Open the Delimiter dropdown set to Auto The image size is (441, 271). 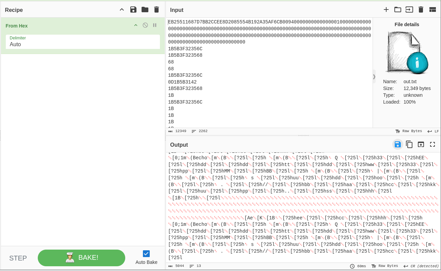point(83,41)
